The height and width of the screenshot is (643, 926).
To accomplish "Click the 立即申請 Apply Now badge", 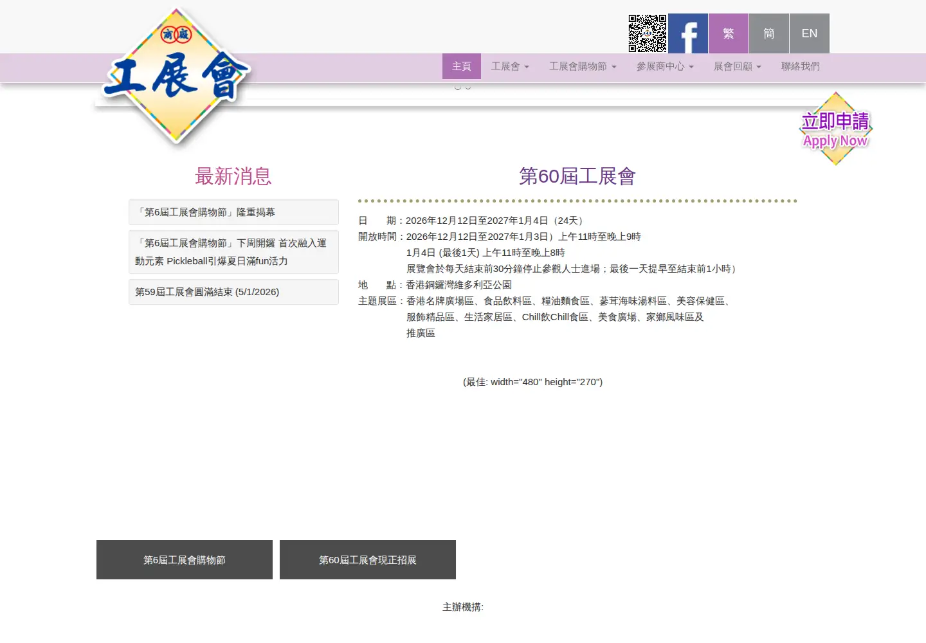I will pos(835,129).
